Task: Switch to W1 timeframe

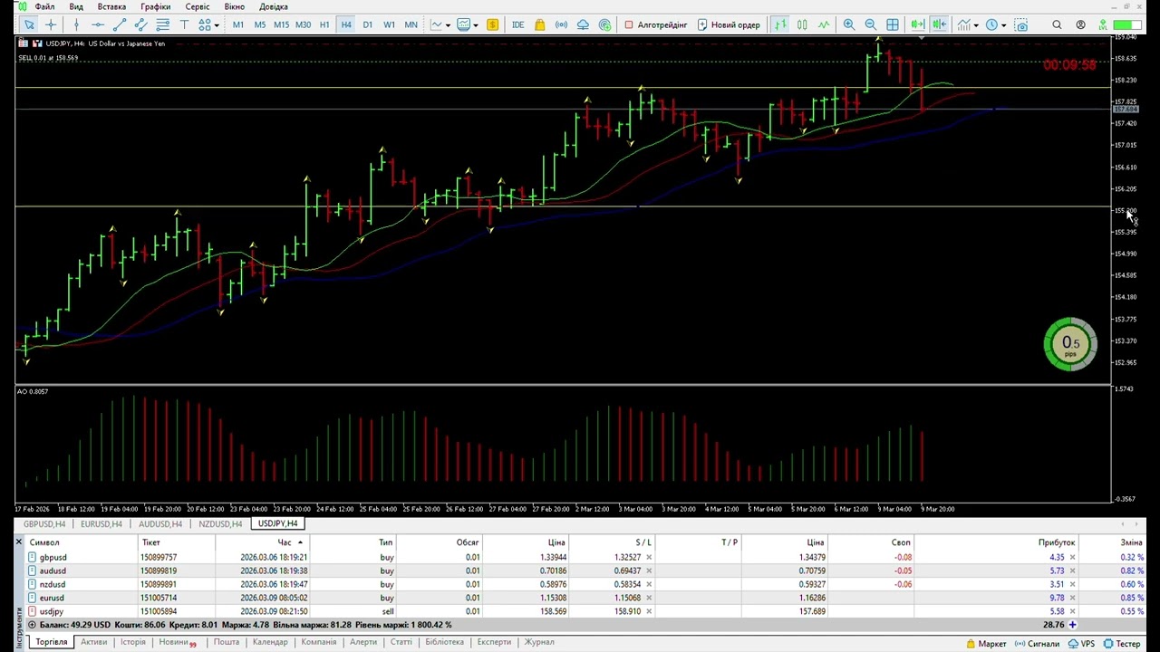Action: [x=389, y=24]
